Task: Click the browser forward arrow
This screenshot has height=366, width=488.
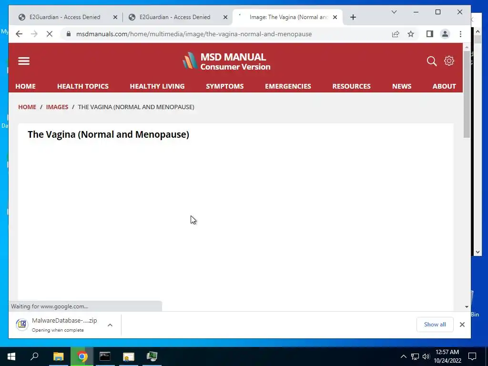Action: 34,34
